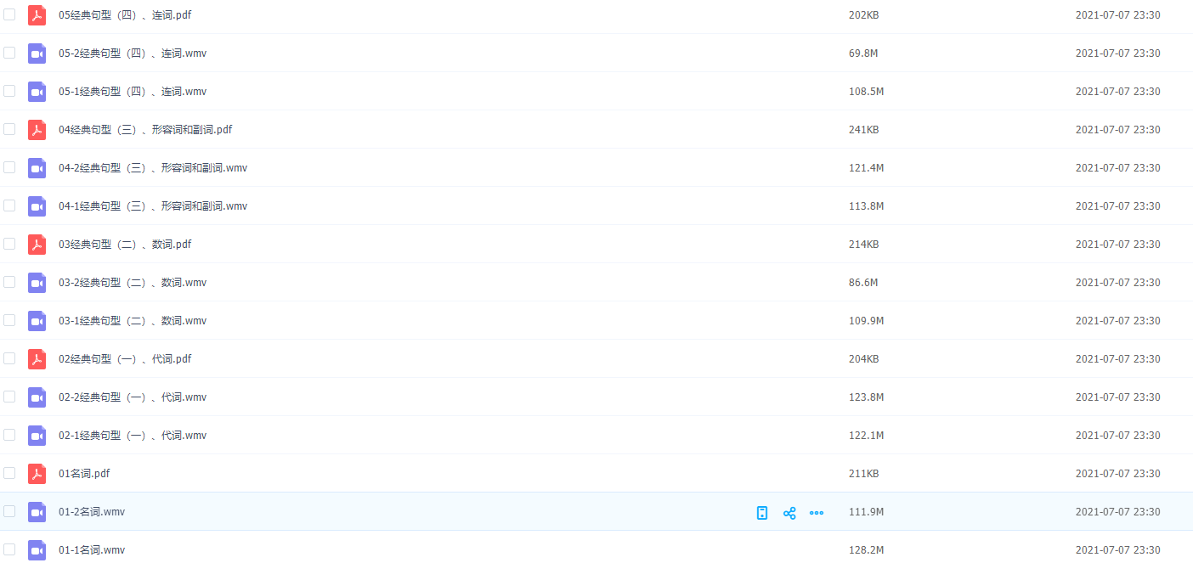This screenshot has height=563, width=1193.
Task: Click the share icon on 01-2名词.wmv row
Action: pyautogui.click(x=789, y=513)
